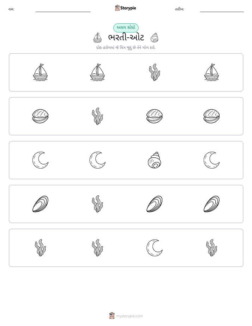The image size is (252, 326).
Task: Click the 'ભરતી-ઓટ' worksheet title
Action: (126, 38)
